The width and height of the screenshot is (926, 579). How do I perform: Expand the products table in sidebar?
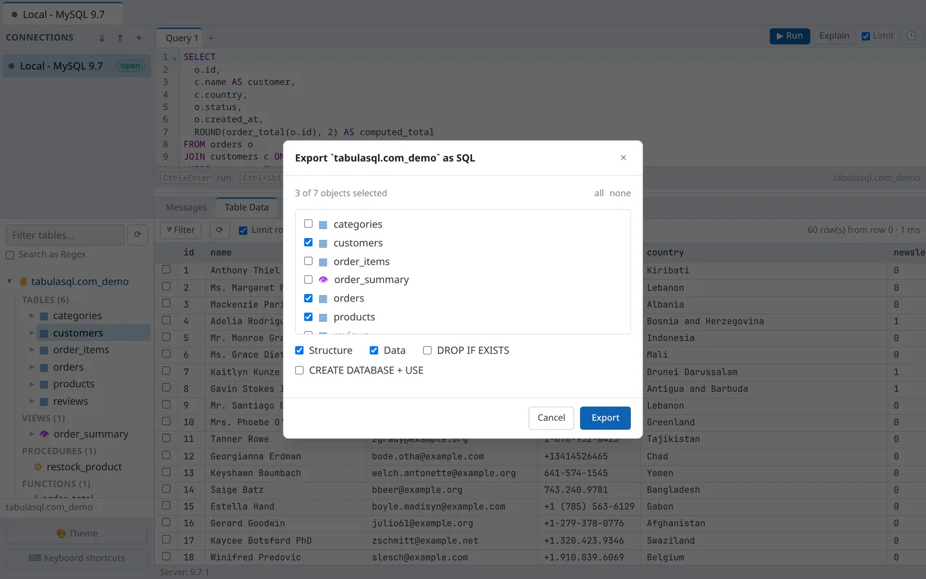32,384
